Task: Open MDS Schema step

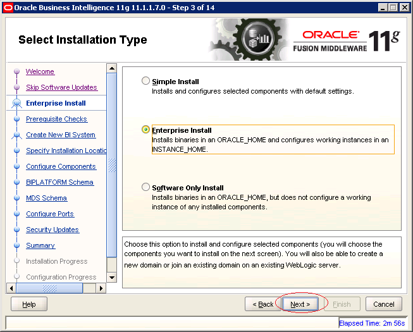Action: 46,198
